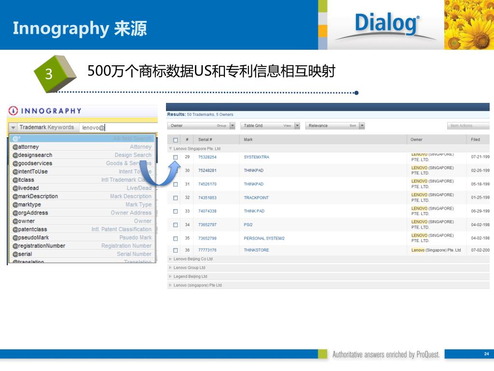Open serial number 77773176
This screenshot has width=494, height=371.
(207, 250)
